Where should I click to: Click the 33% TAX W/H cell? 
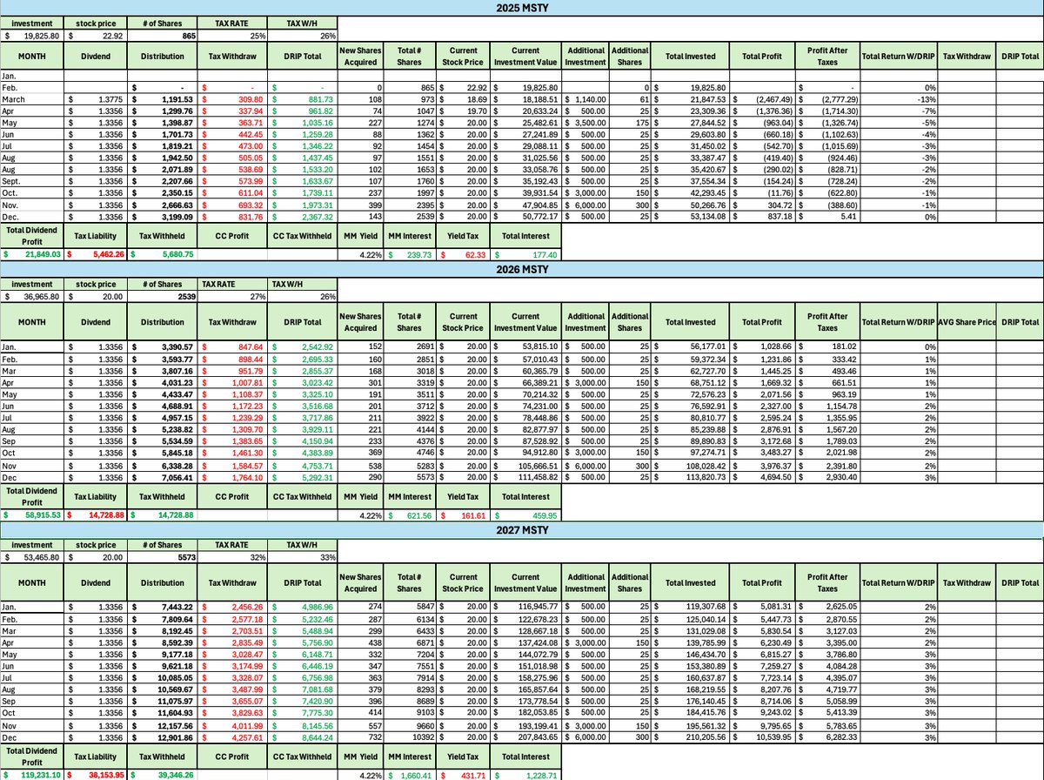(302, 555)
